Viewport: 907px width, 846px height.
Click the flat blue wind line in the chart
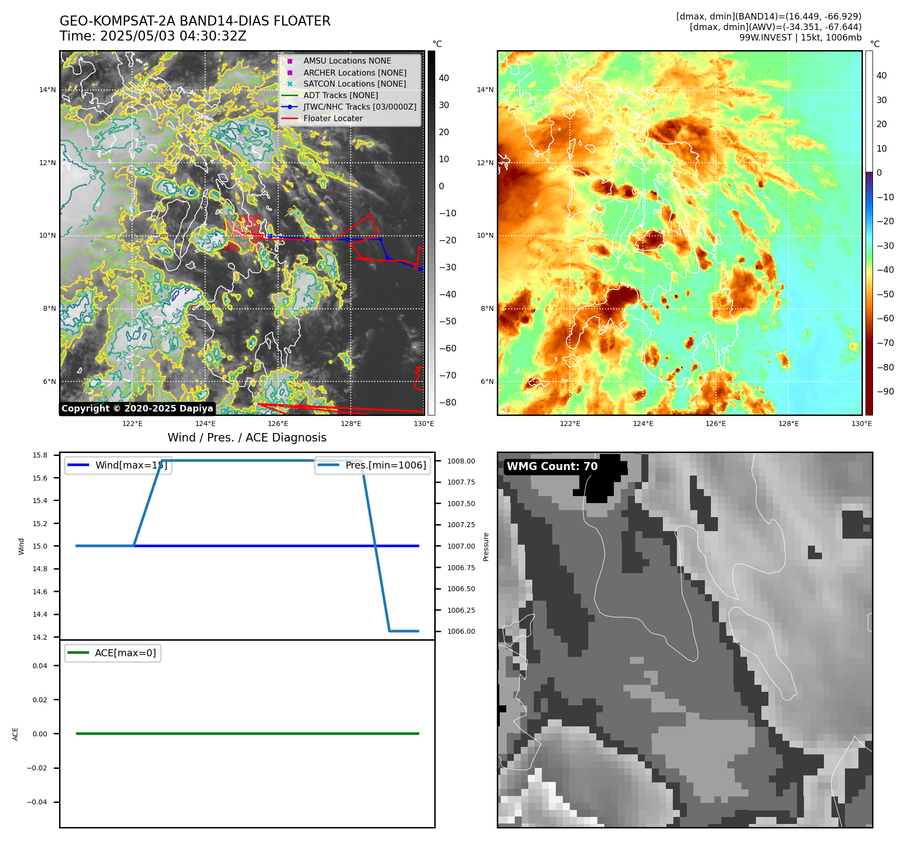click(x=276, y=546)
